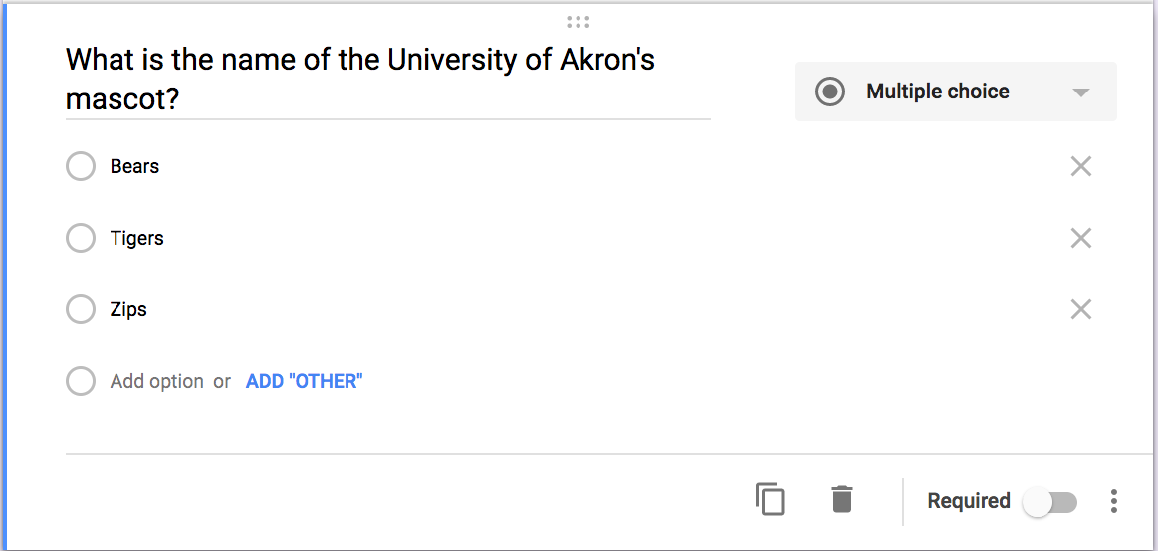Duplicate this question with the copy icon
The image size is (1158, 551).
pyautogui.click(x=770, y=499)
